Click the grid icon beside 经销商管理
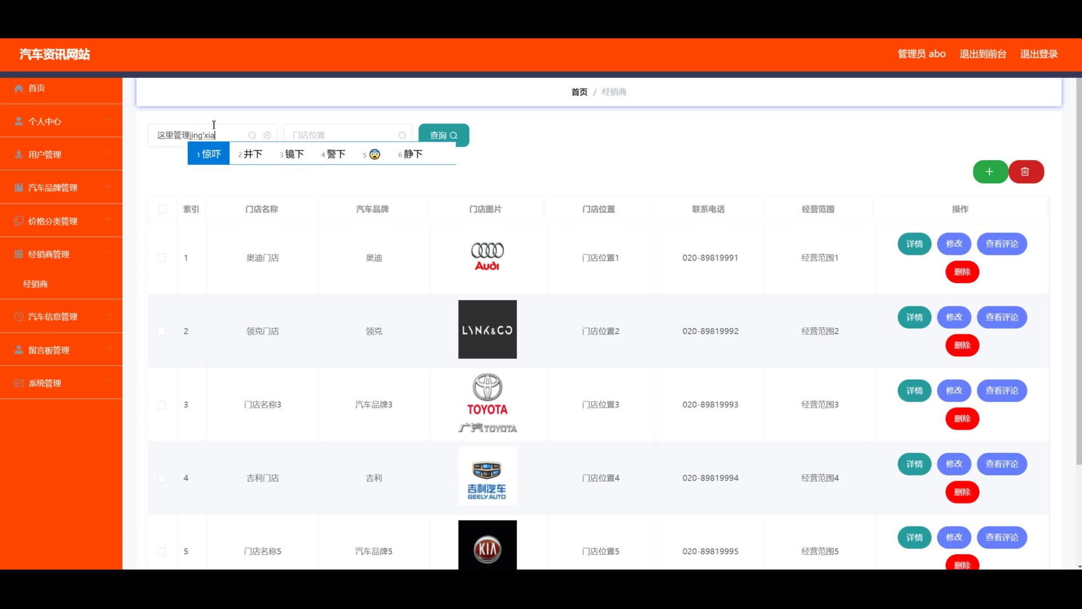 [19, 254]
